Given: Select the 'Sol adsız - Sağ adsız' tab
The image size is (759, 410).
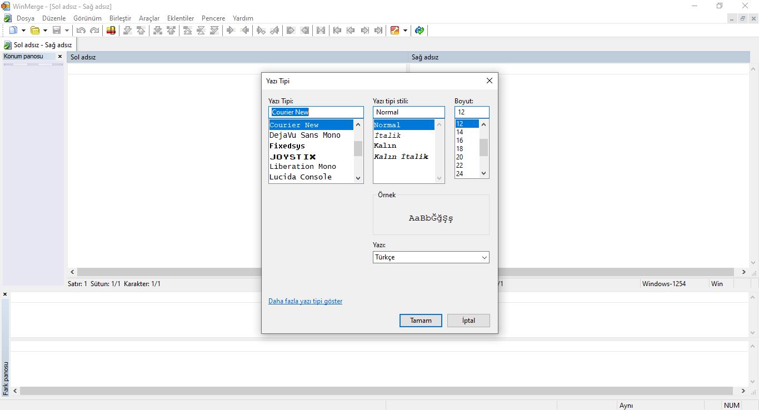Looking at the screenshot, I should point(38,45).
